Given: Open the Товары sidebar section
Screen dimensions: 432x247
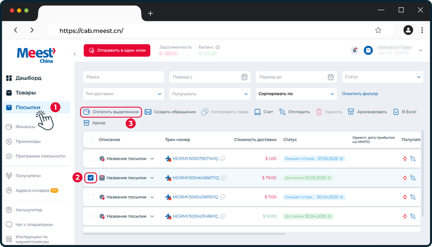Looking at the screenshot, I should click(x=21, y=93).
